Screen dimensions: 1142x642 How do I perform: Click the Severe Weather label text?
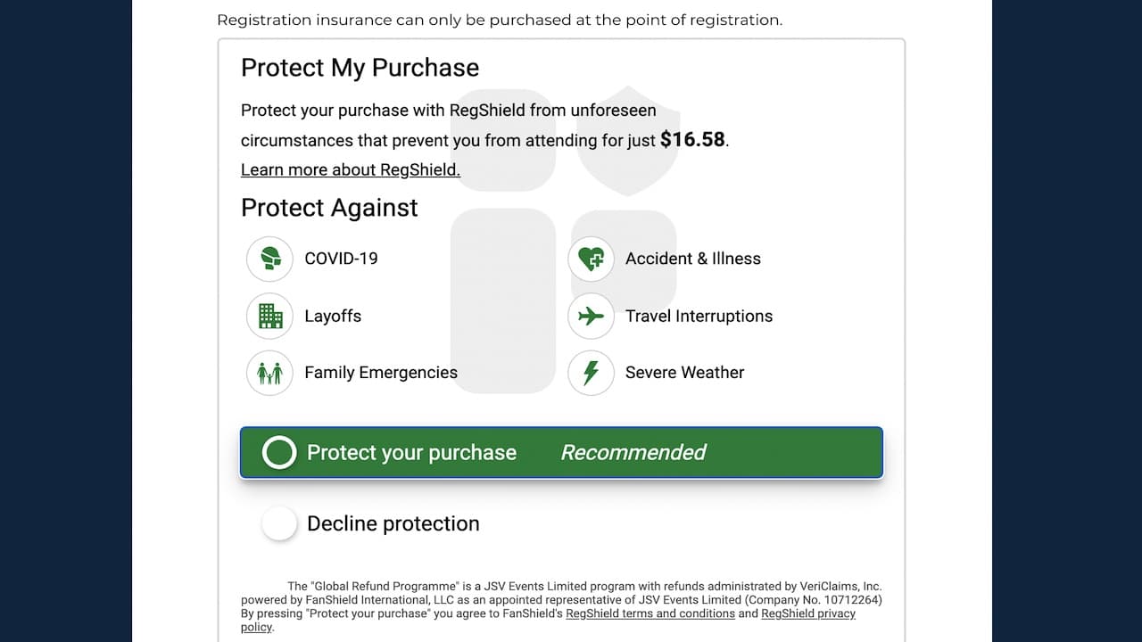pos(685,373)
